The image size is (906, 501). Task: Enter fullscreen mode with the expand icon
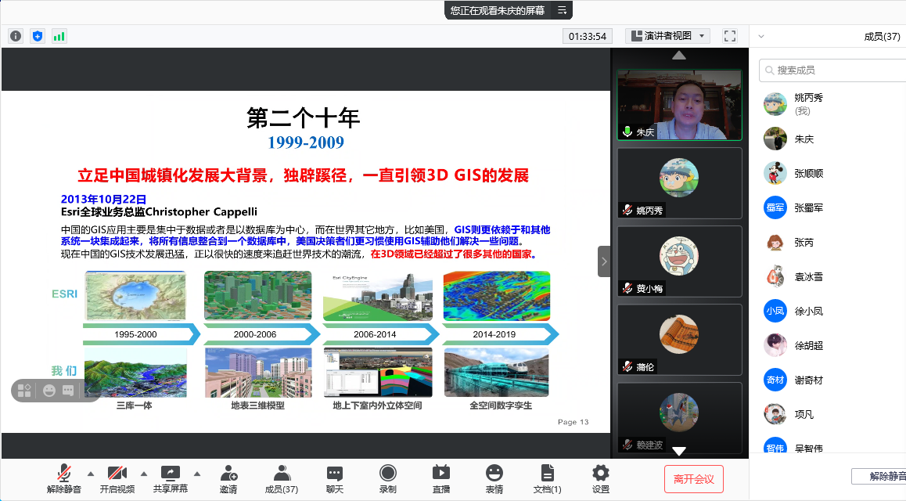[x=730, y=36]
